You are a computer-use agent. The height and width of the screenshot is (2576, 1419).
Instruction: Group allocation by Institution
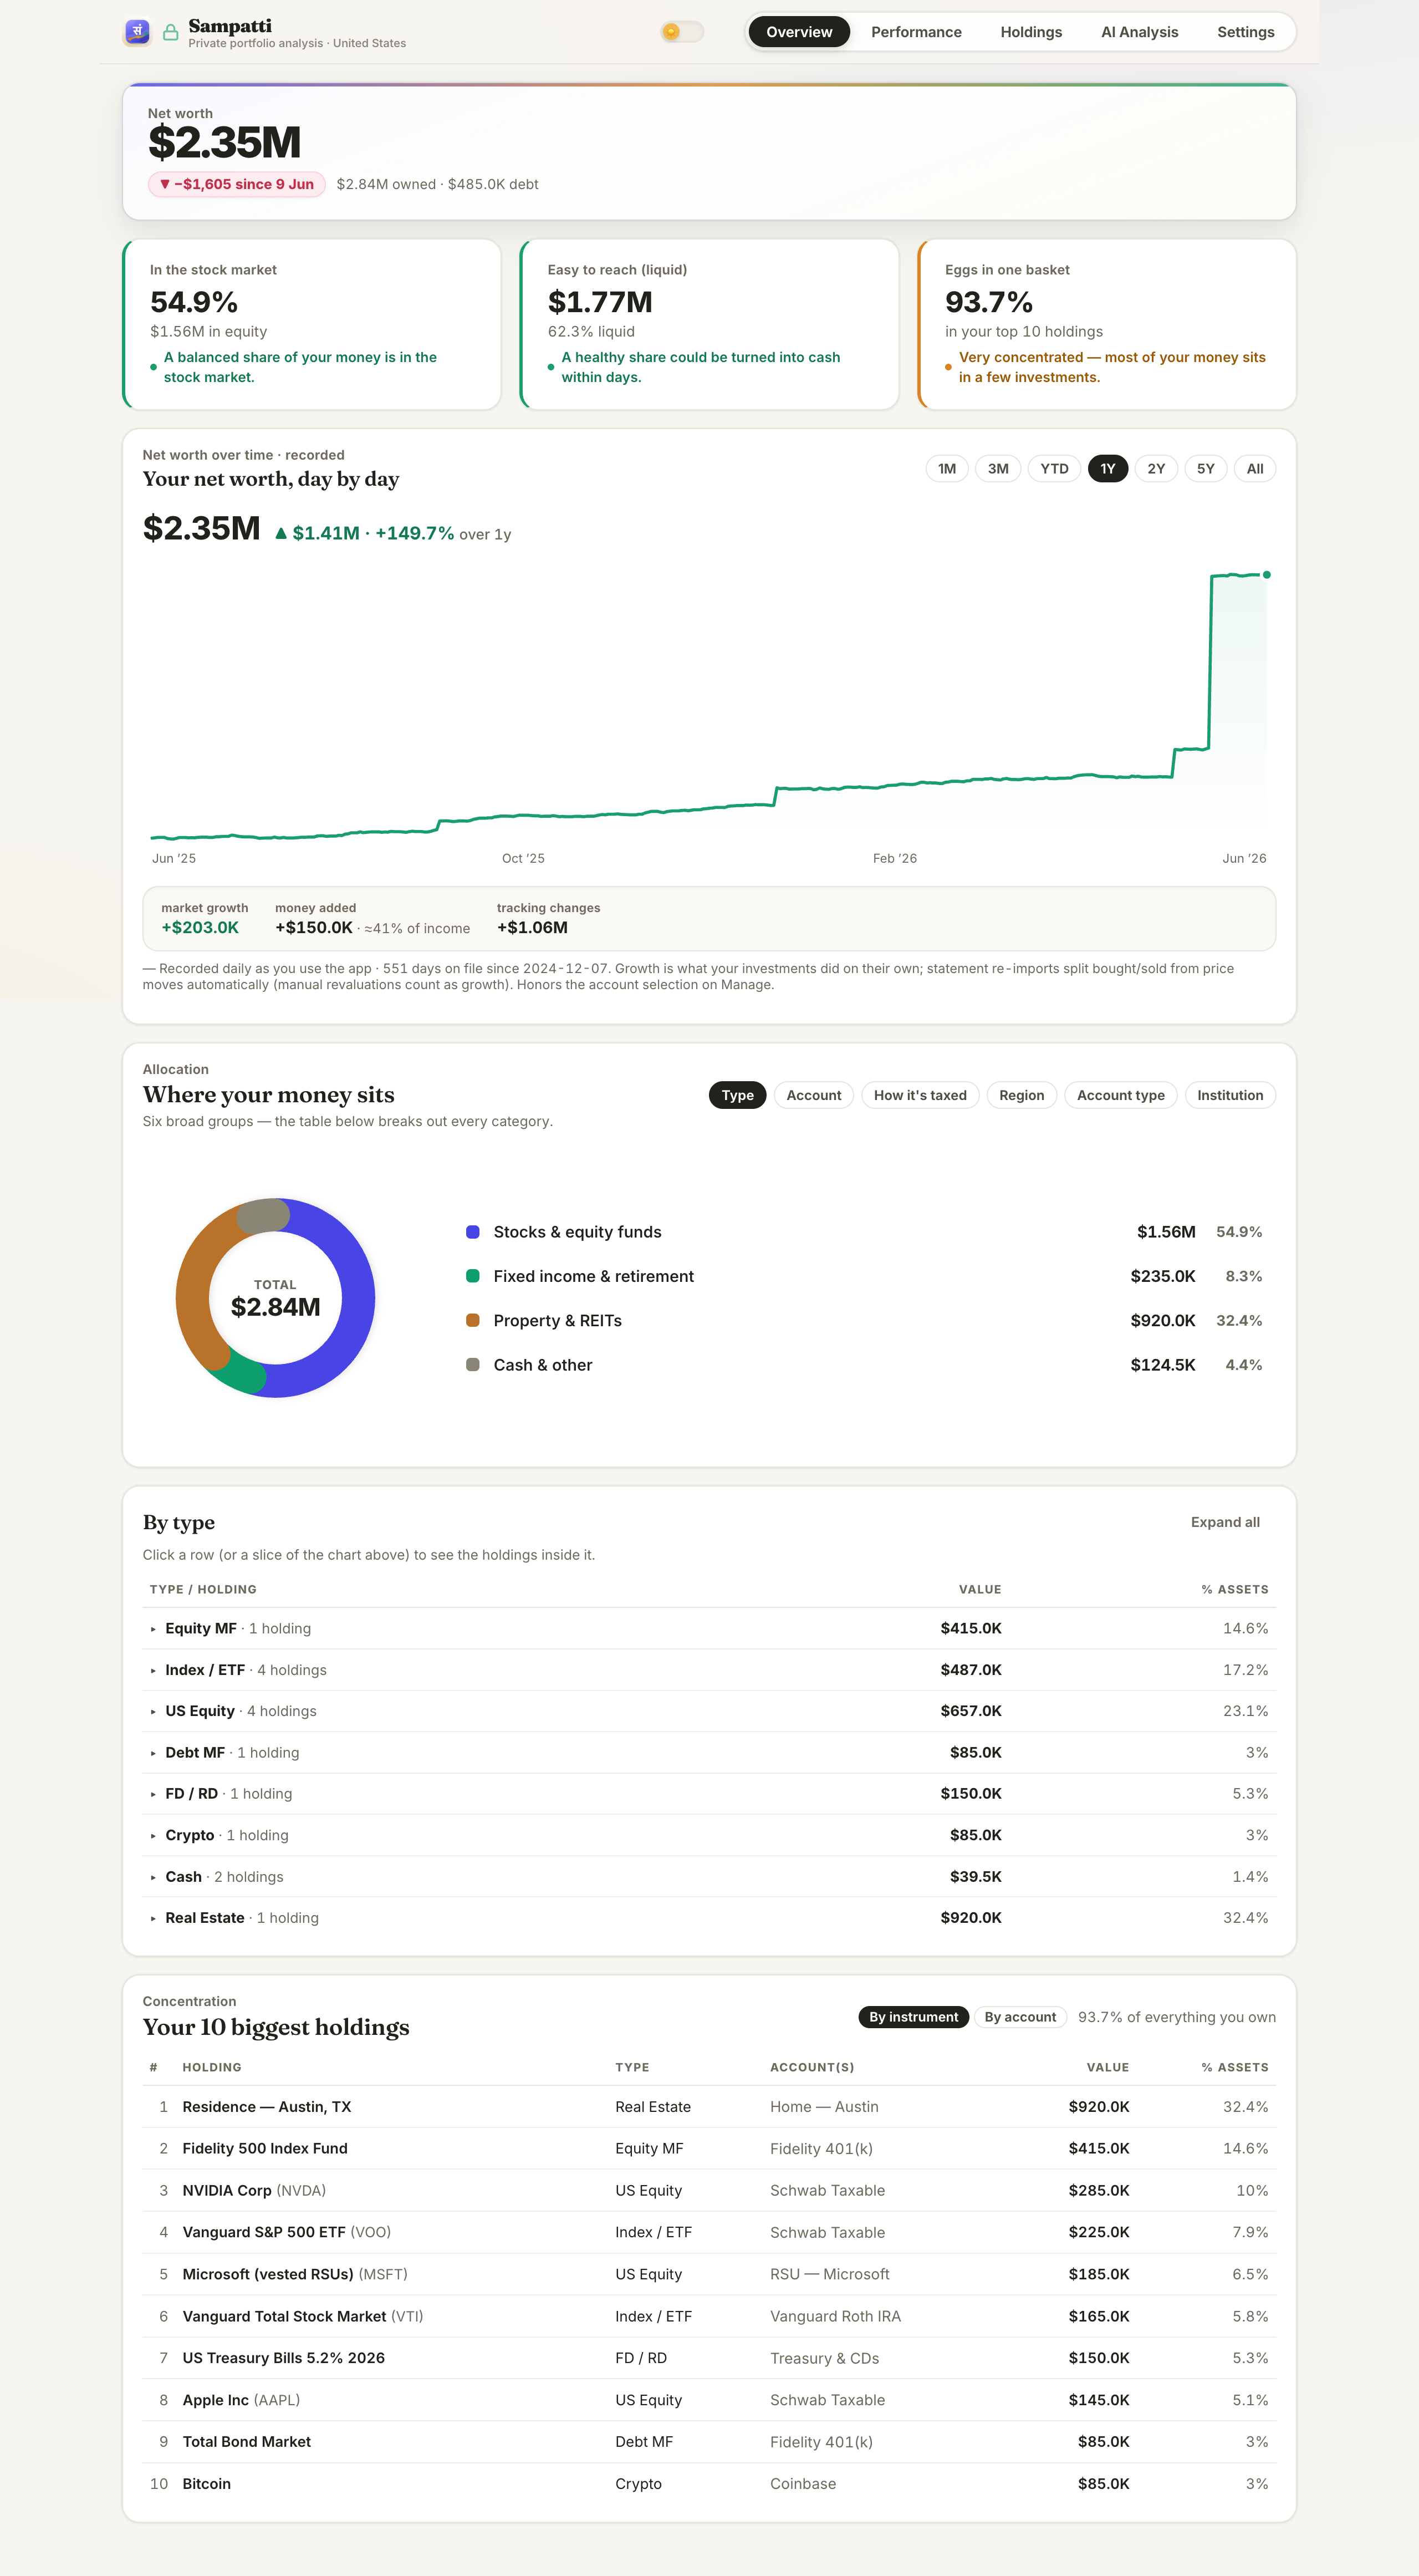click(1230, 1095)
